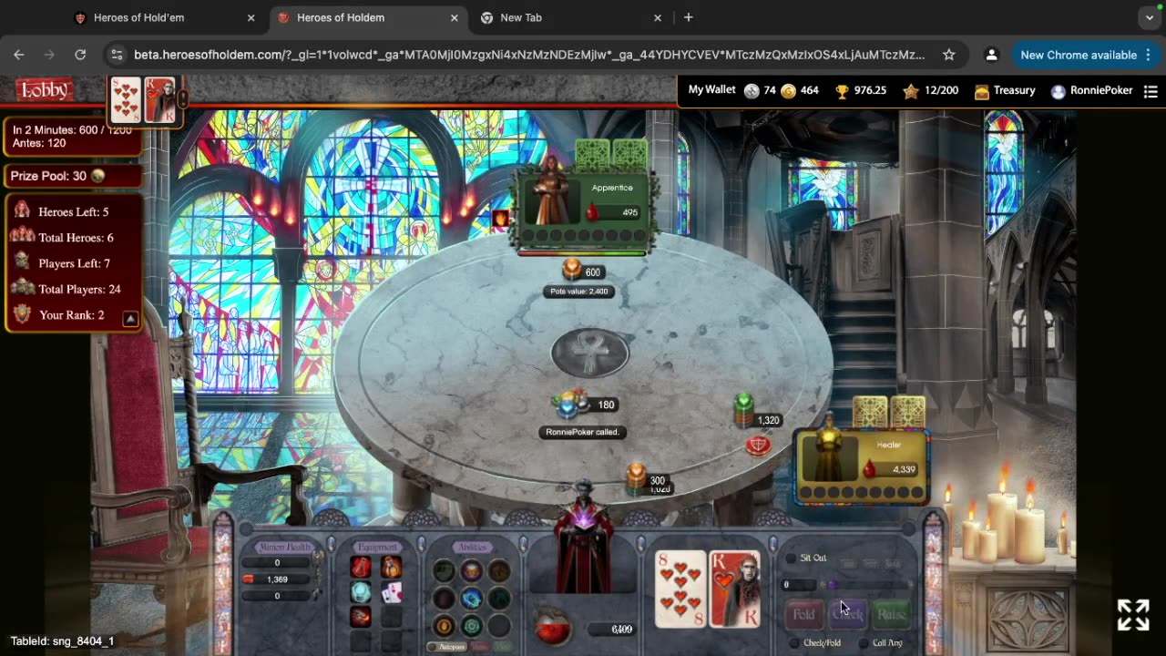
Task: Open the hamburger menu next to RonniePoker
Action: tap(1151, 91)
